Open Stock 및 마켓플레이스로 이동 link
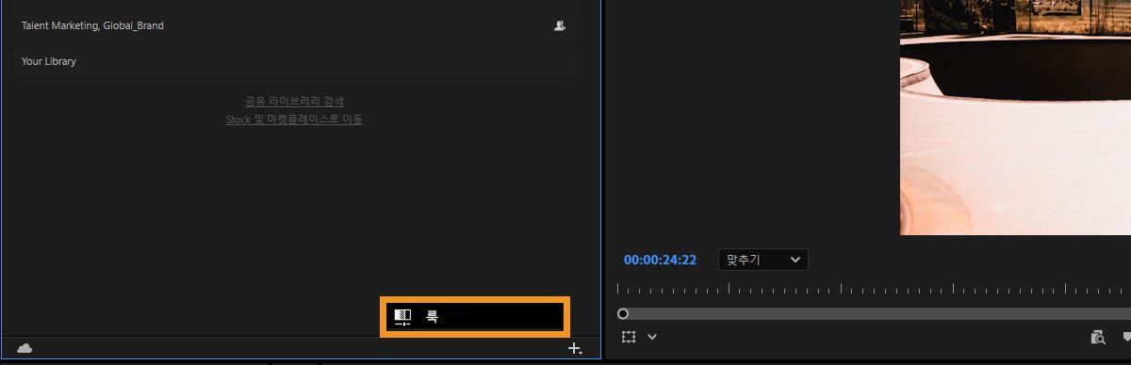This screenshot has width=1131, height=365. pos(294,119)
